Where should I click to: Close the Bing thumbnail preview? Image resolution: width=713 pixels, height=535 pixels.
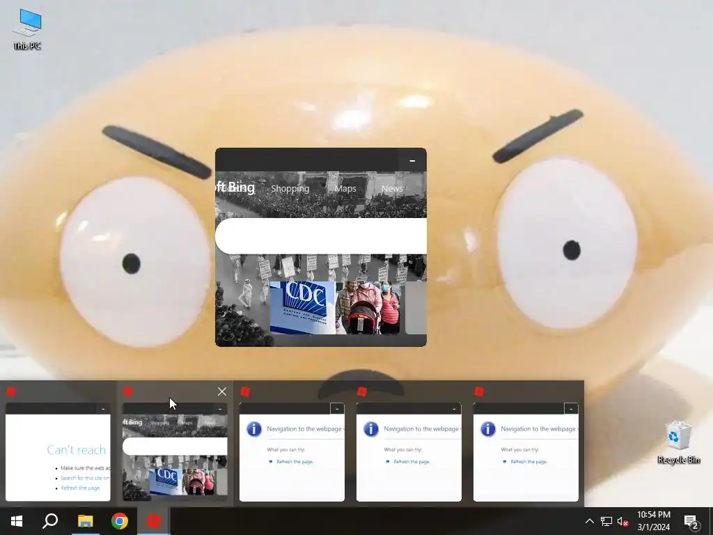click(222, 391)
